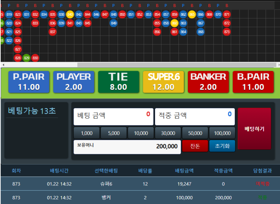Click the yellow round 860 marker
Viewport: 280px width, 204px height.
coord(174,23)
